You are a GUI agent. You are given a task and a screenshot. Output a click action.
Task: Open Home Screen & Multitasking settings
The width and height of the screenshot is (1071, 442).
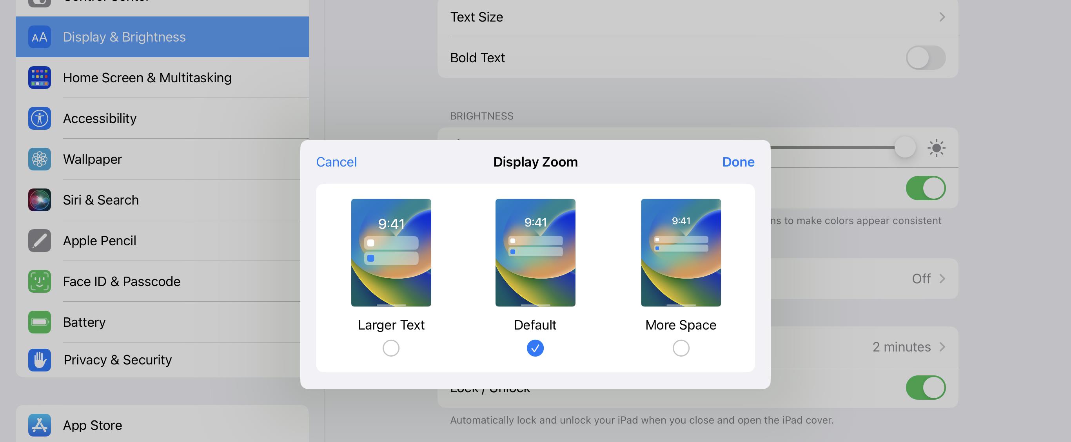click(x=147, y=78)
